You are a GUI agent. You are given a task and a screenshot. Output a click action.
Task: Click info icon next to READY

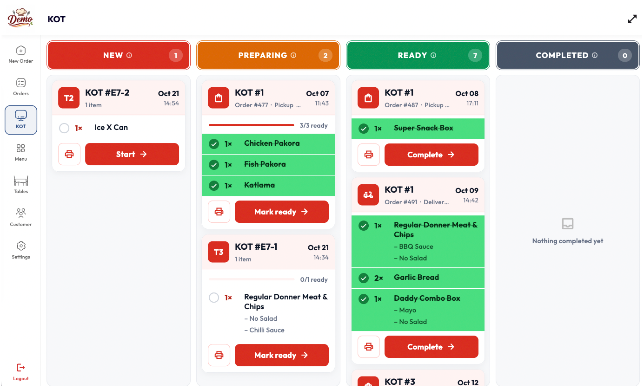(433, 55)
